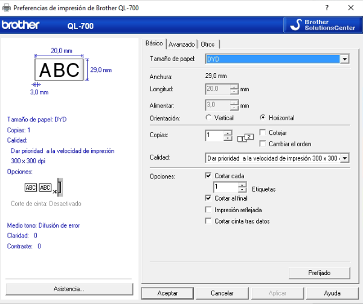The height and width of the screenshot is (304, 363).
Task: Click the help question mark button
Action: point(327,8)
